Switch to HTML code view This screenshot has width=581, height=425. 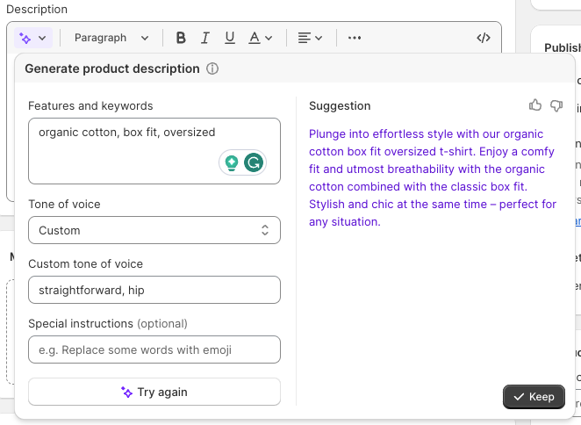coord(483,38)
